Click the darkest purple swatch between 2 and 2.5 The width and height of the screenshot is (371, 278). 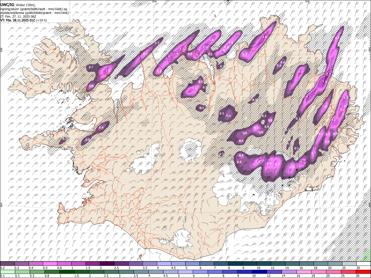pos(107,264)
